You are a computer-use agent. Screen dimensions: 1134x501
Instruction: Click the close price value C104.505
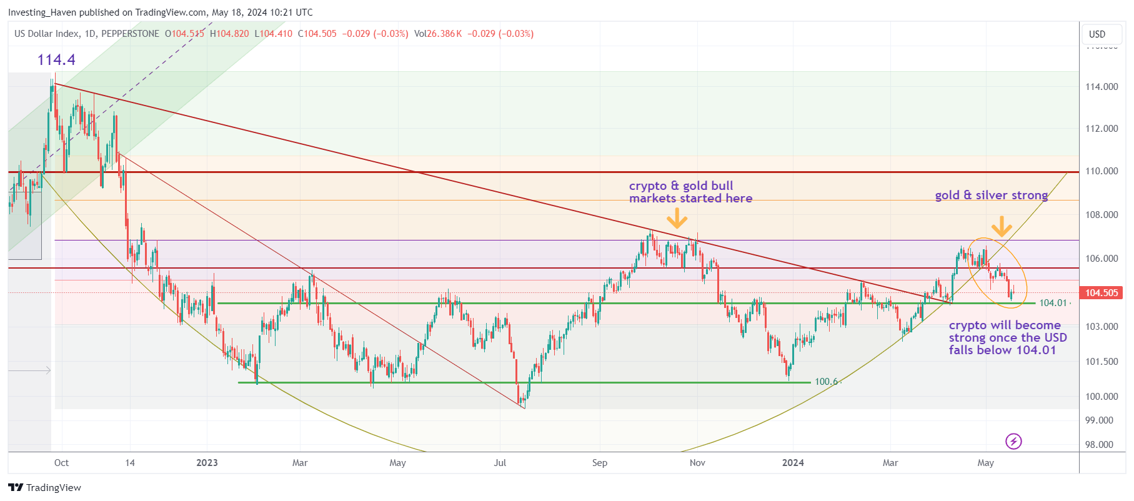tap(317, 34)
